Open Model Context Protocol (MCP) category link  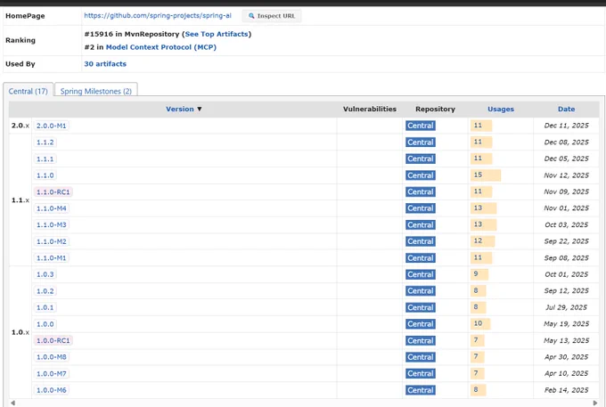click(x=161, y=47)
